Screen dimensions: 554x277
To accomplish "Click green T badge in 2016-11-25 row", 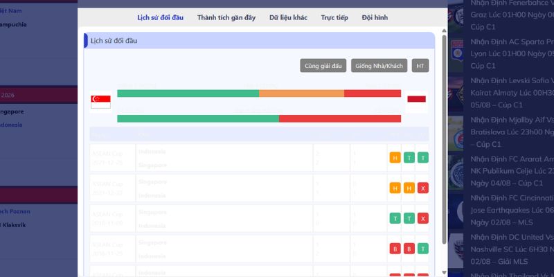I will (422, 249).
